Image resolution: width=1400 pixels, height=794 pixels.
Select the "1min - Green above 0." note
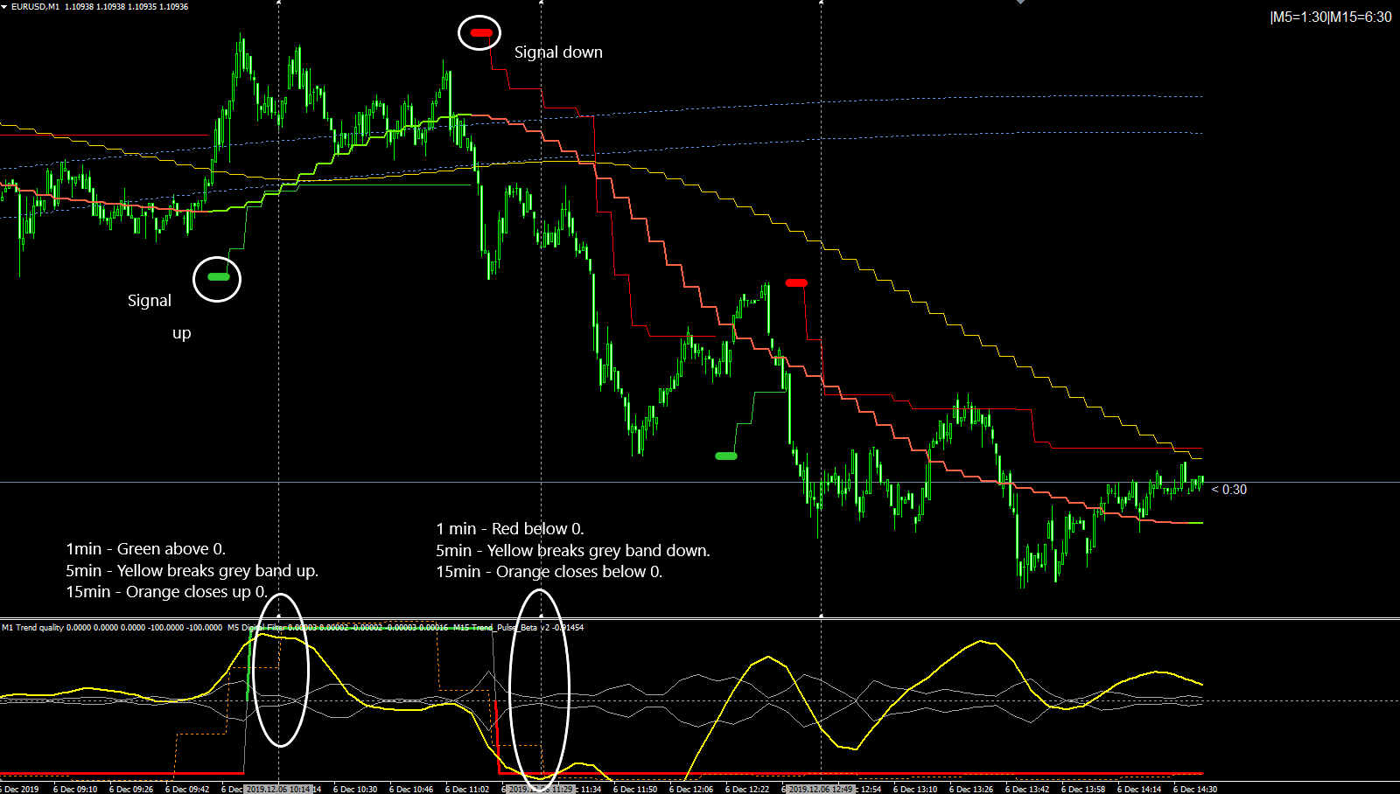(146, 549)
